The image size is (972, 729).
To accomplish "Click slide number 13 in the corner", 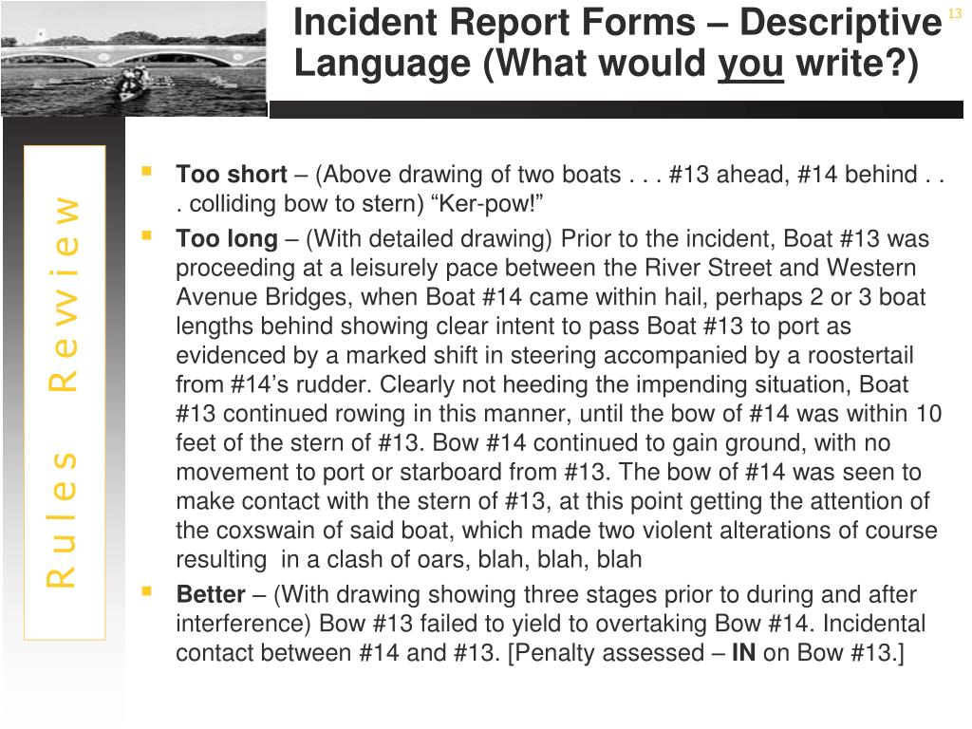I will pos(955,12).
